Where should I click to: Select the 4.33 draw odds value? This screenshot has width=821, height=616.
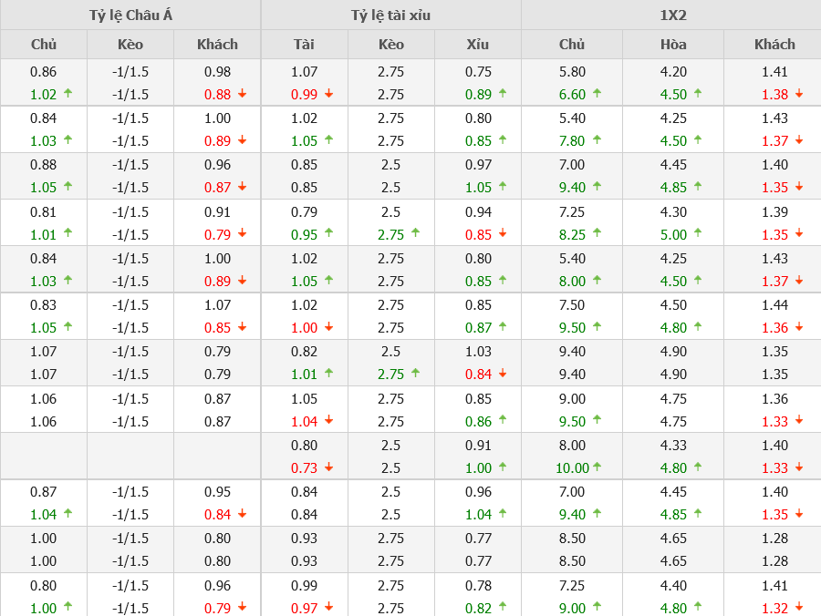click(x=673, y=446)
